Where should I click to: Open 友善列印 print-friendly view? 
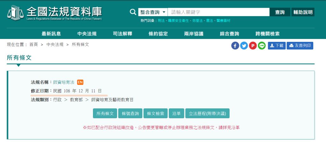coord(300,46)
